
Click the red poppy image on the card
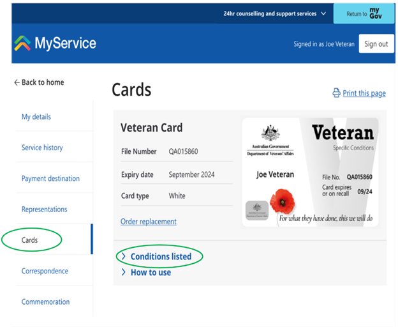(x=282, y=201)
